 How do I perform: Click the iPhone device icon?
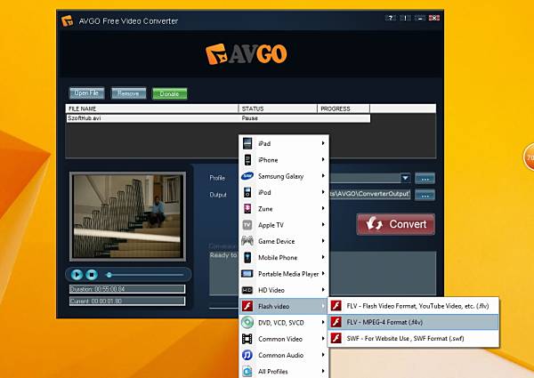coord(247,160)
